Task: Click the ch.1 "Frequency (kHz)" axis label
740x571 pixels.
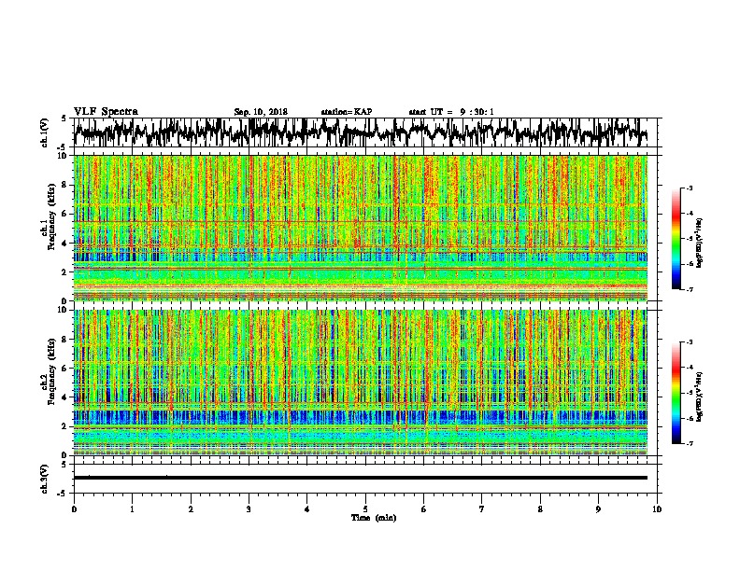Action: click(x=51, y=217)
